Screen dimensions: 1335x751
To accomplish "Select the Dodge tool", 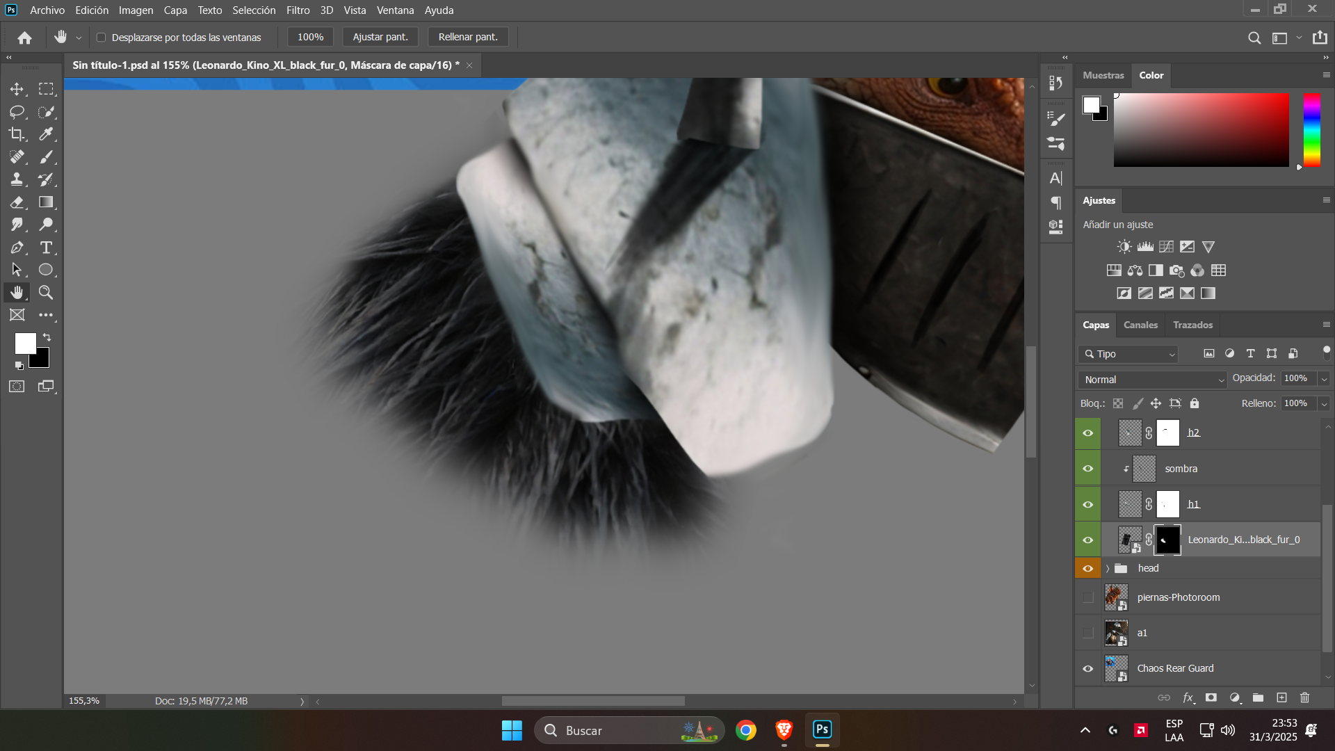I will point(47,225).
